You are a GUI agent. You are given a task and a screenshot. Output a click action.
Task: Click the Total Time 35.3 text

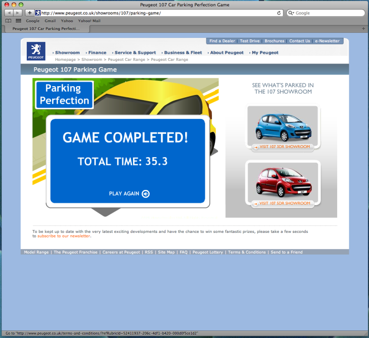122,161
